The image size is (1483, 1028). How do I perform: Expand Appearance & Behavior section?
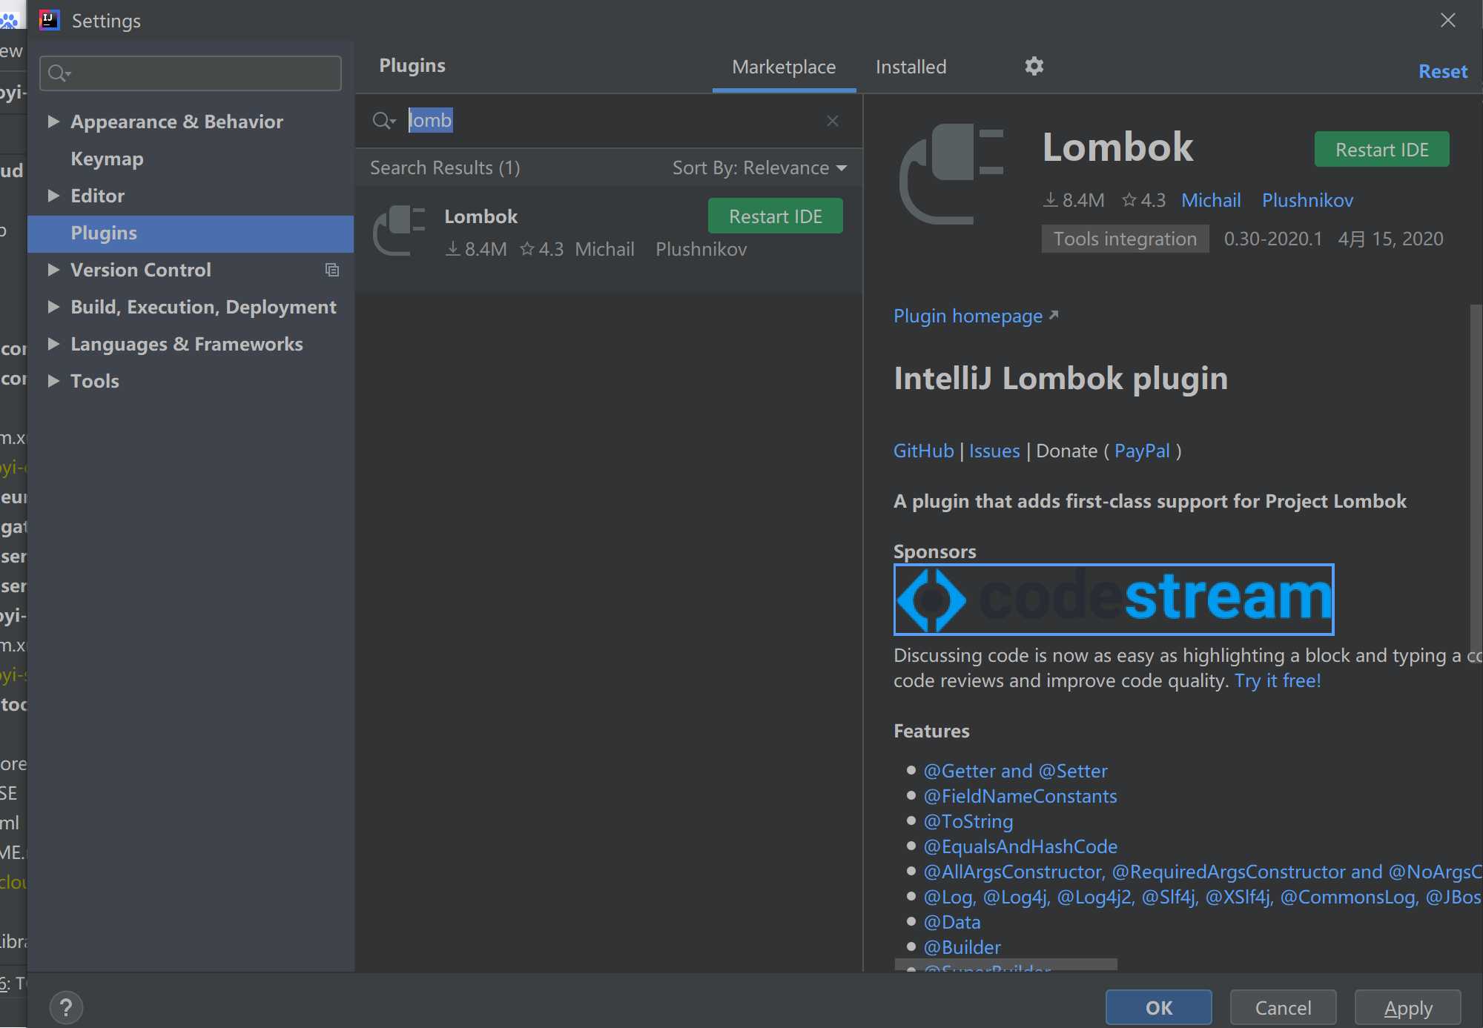tap(53, 122)
